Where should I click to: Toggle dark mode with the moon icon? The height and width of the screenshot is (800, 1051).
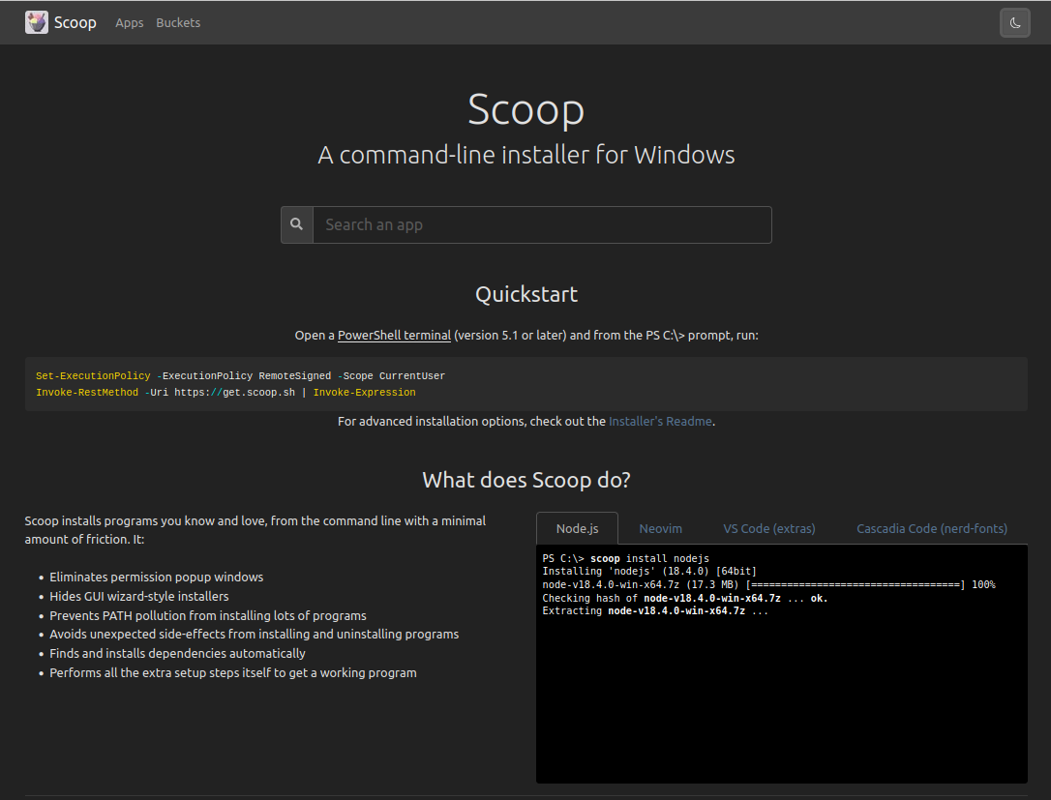tap(1015, 23)
